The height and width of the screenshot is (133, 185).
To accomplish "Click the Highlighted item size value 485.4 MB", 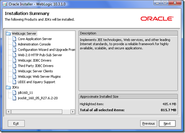I will [169, 104].
